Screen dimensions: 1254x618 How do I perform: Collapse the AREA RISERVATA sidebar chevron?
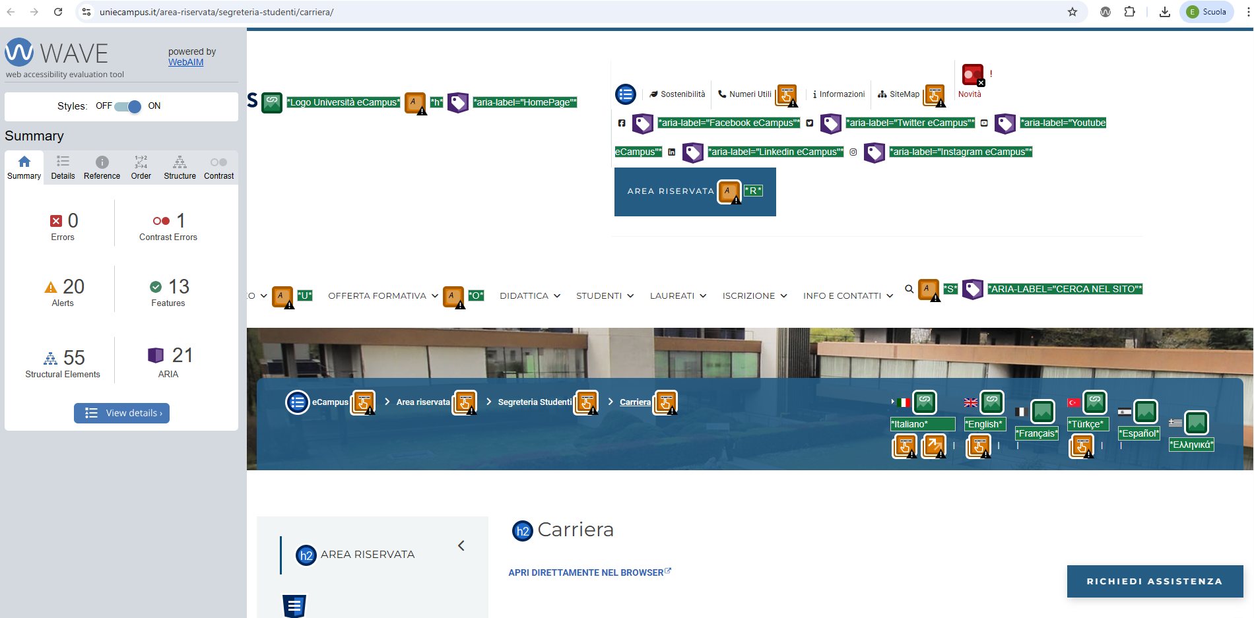click(x=461, y=545)
